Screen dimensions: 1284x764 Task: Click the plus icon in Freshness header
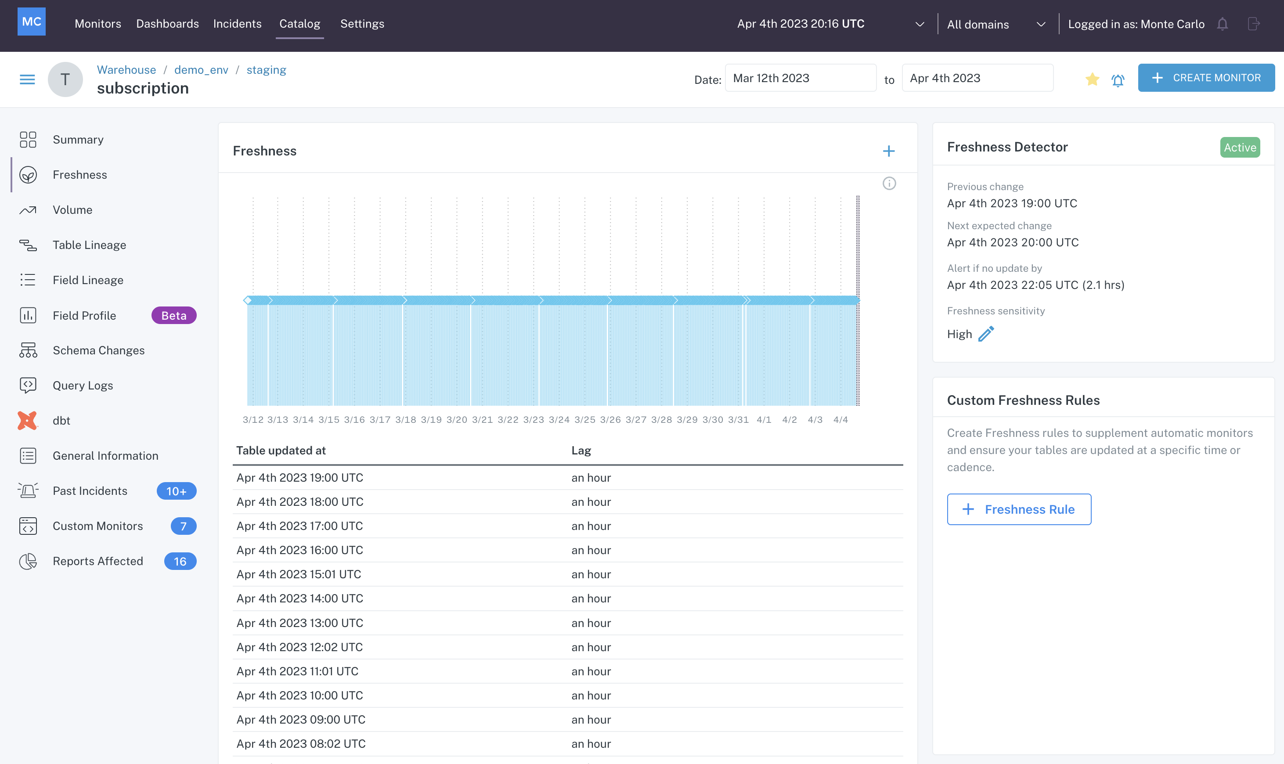tap(889, 151)
